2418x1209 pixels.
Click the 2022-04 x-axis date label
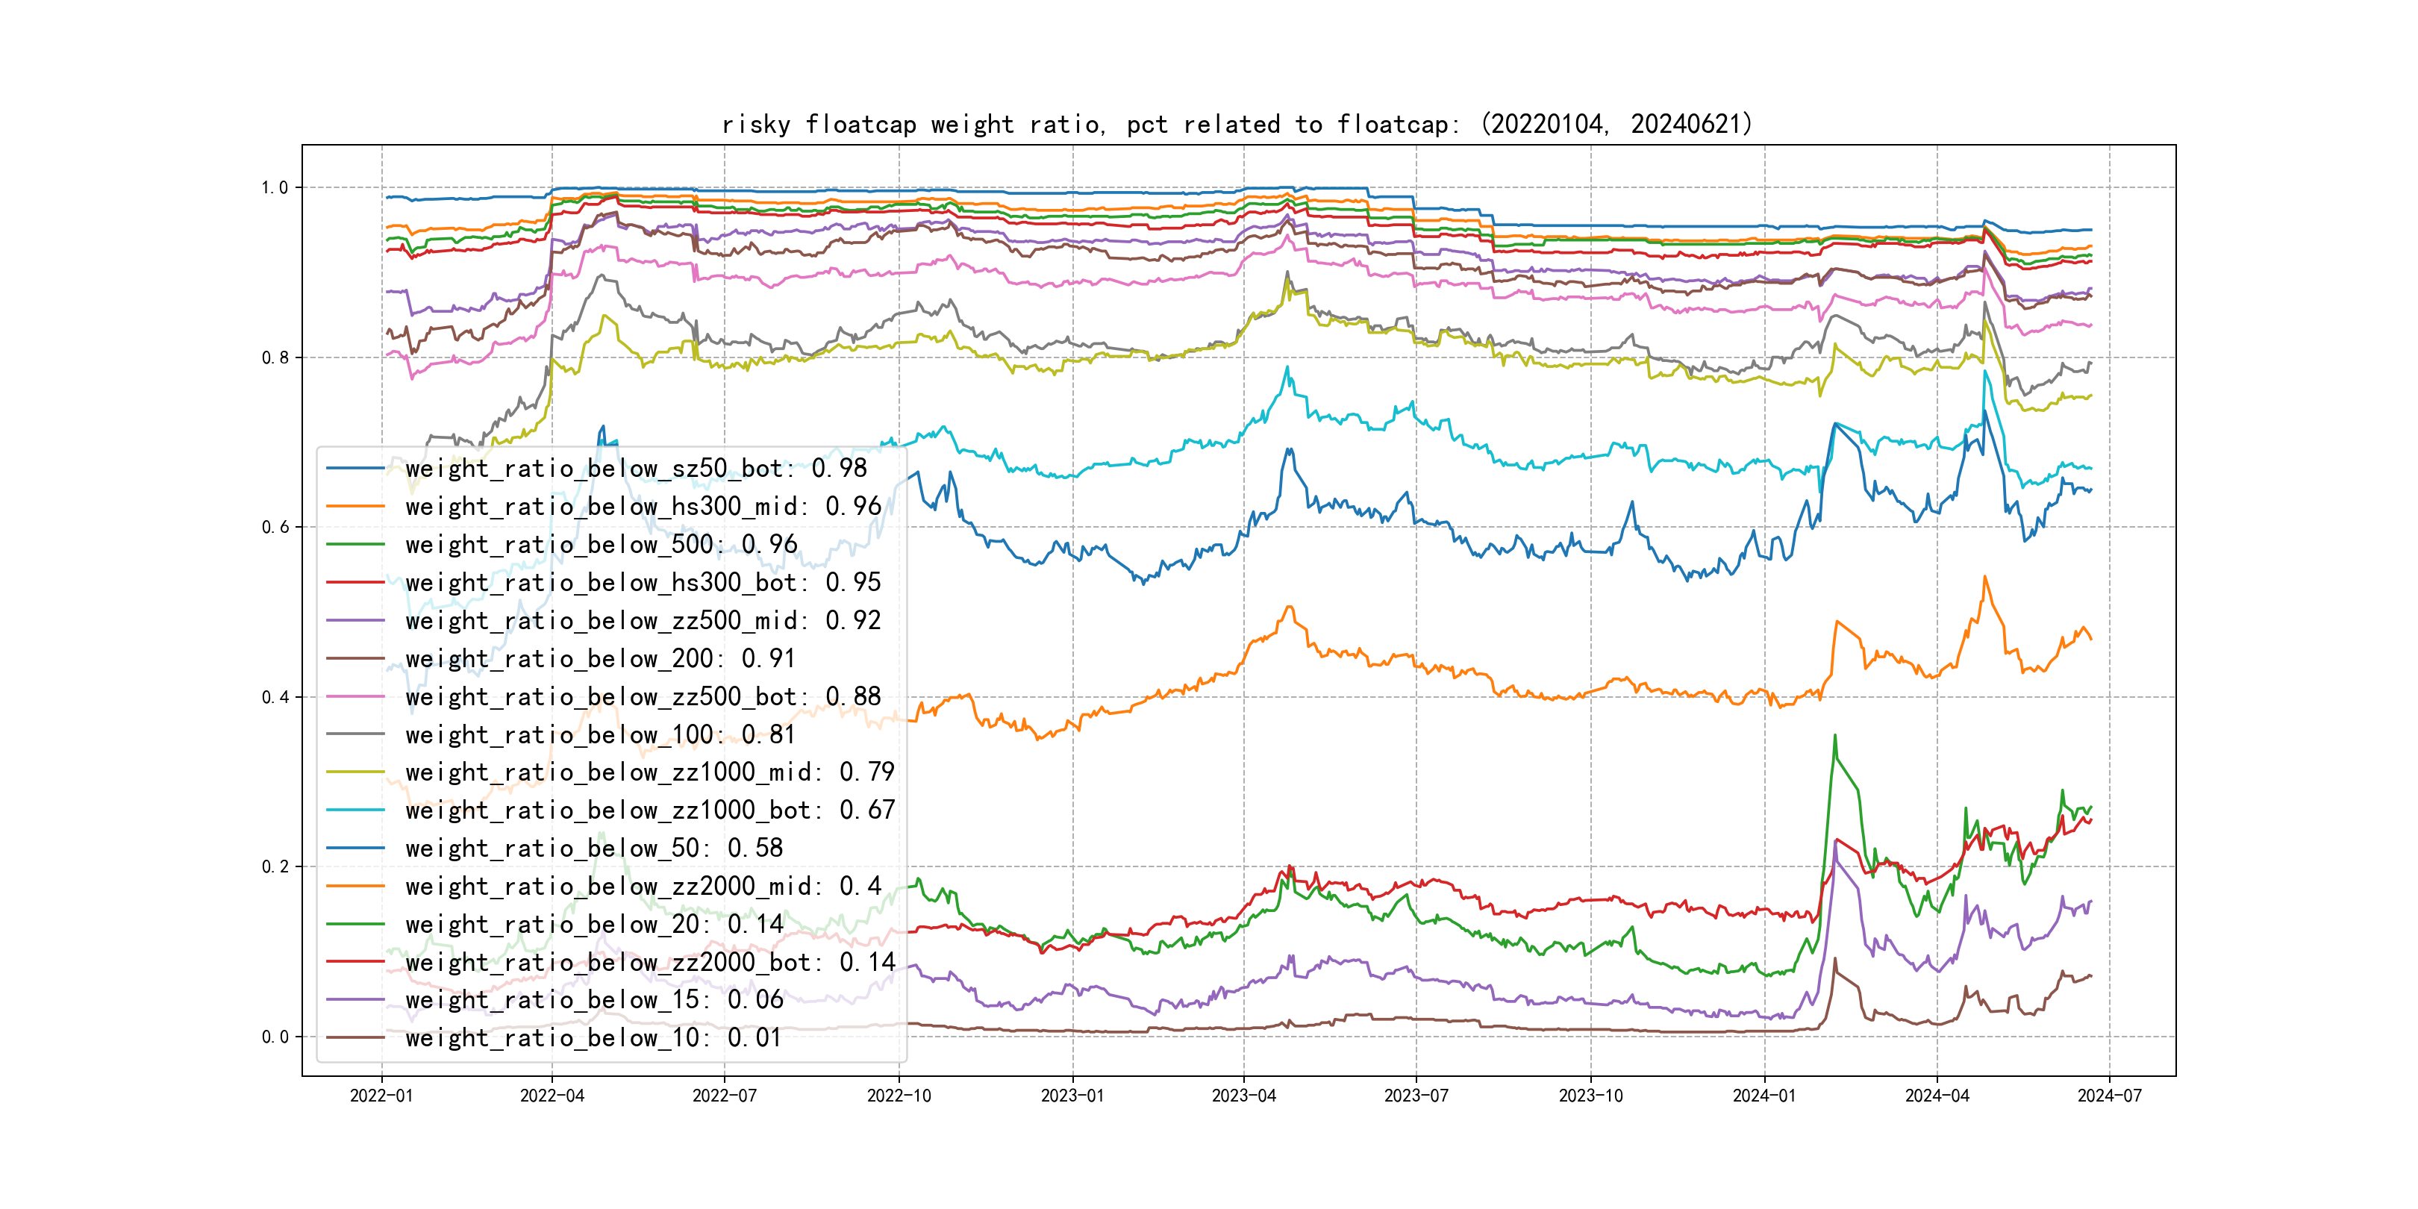(552, 1096)
